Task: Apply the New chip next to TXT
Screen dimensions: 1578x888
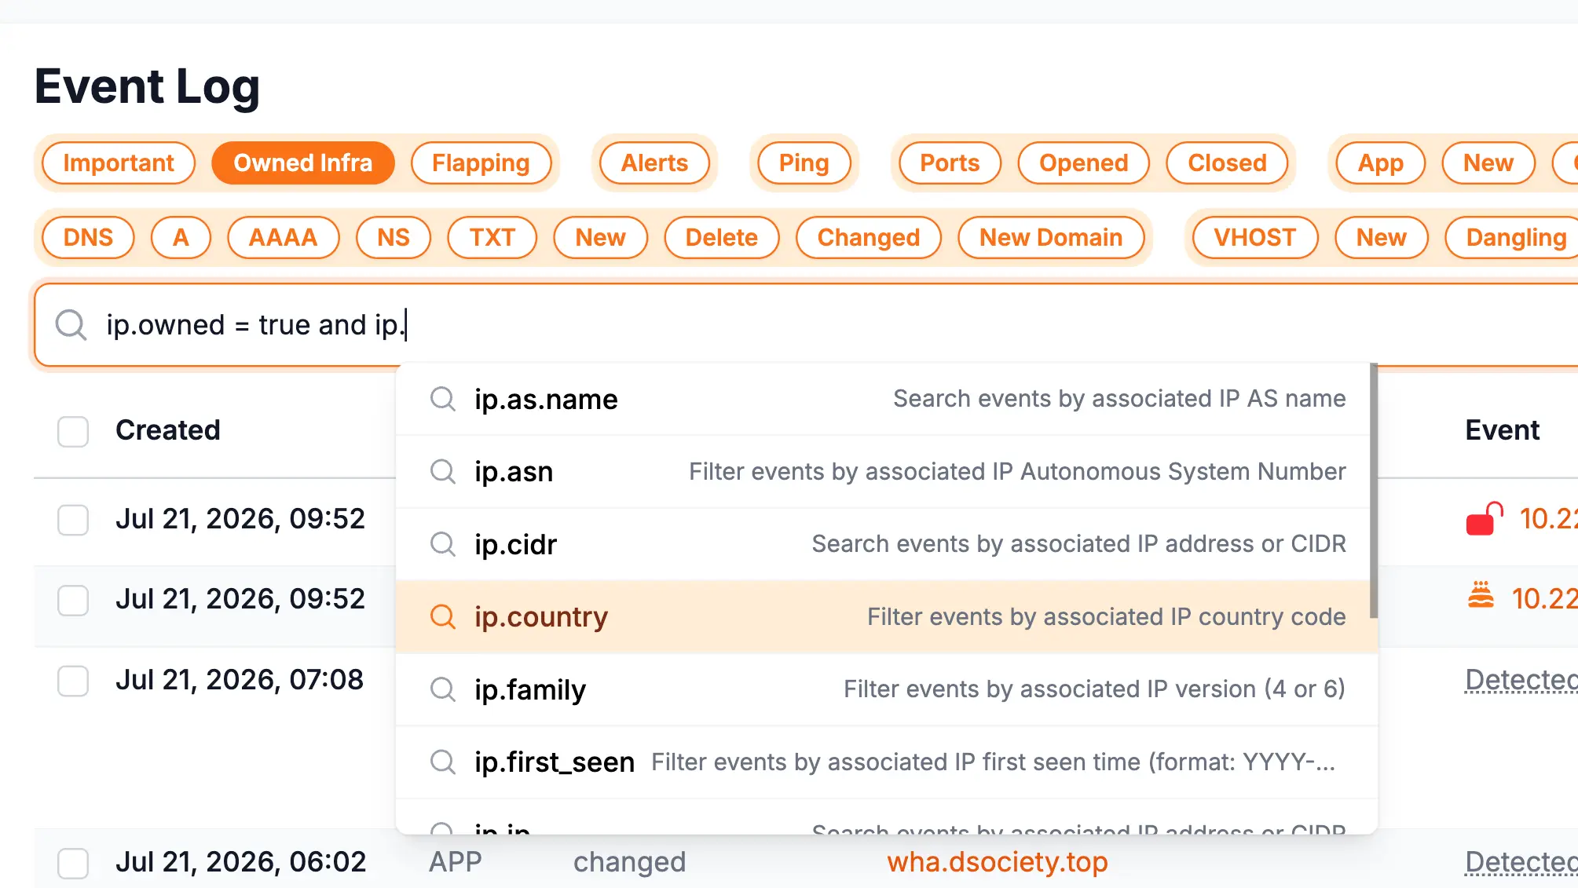Action: click(600, 237)
